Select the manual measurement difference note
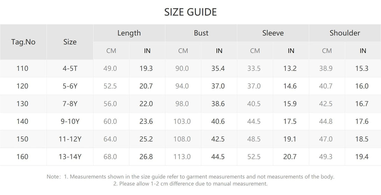The height and width of the screenshot is (195, 381). [x=190, y=183]
